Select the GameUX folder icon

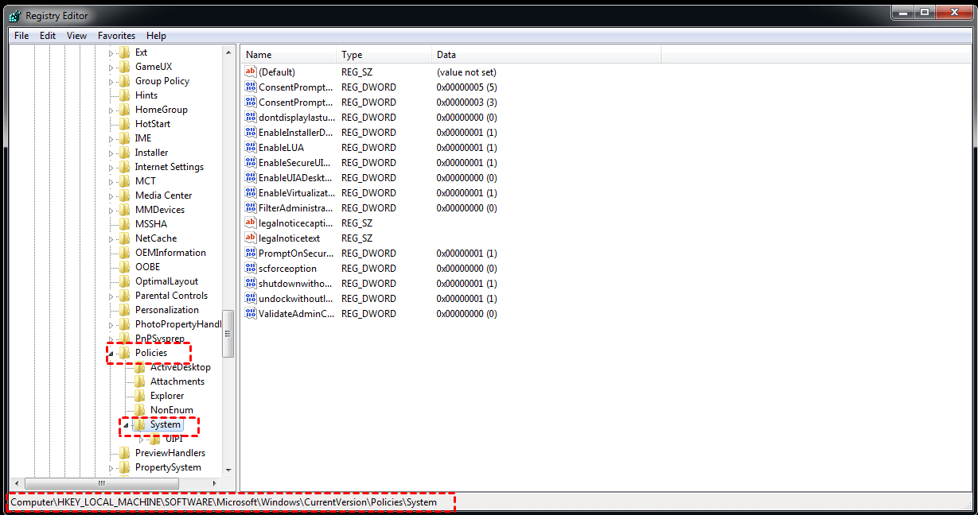[124, 67]
